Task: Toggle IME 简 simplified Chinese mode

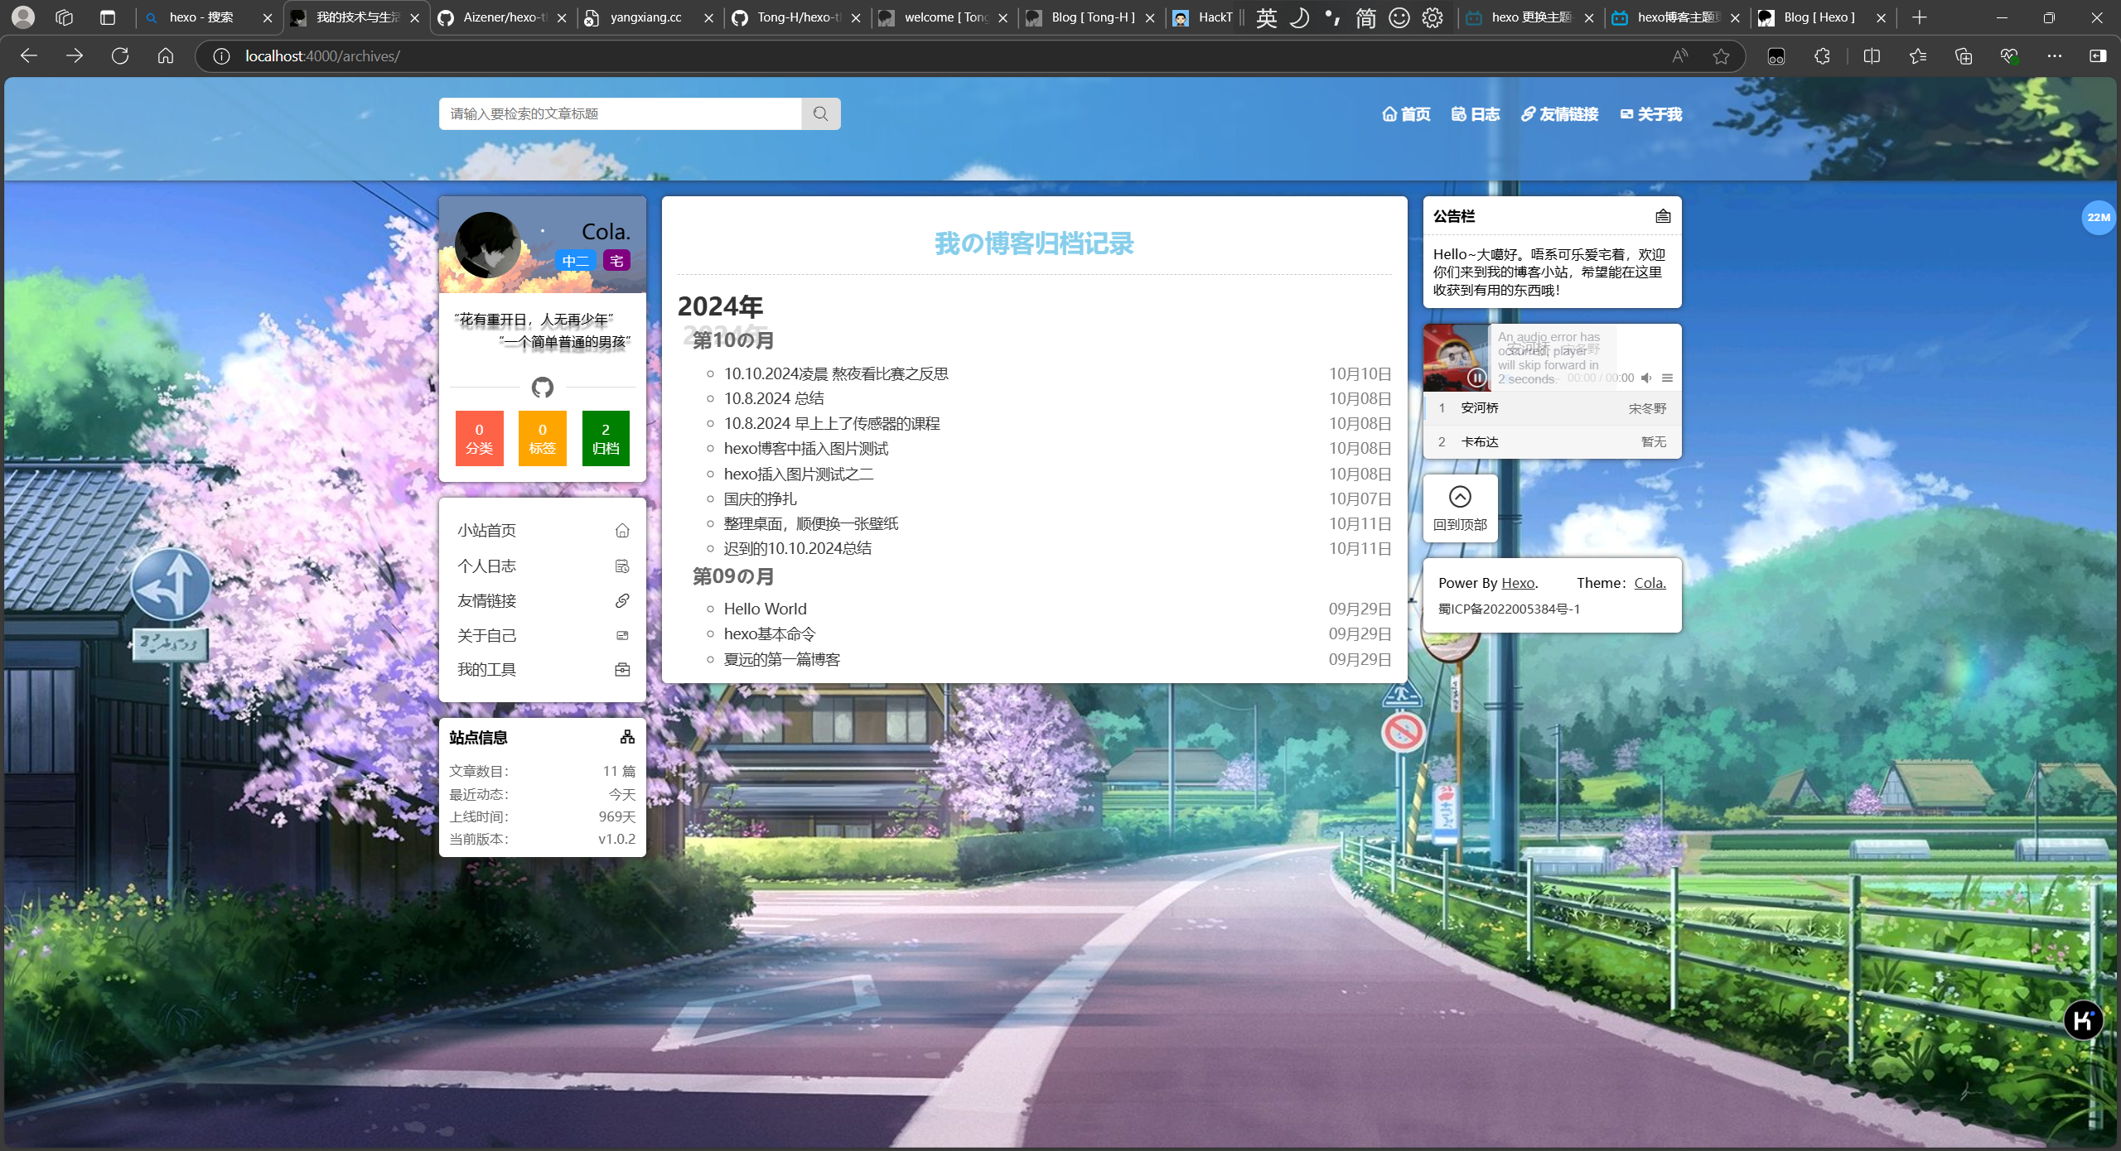Action: [1365, 18]
